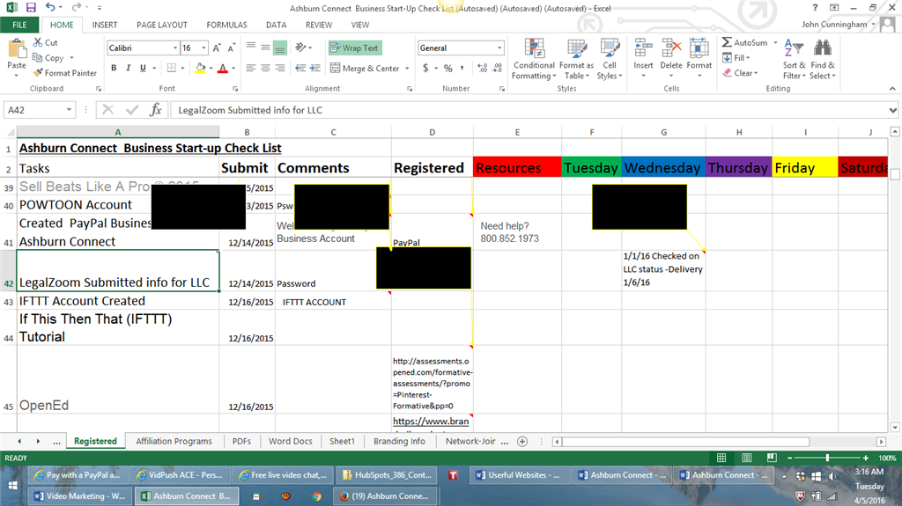The image size is (902, 506).
Task: Open the FILE tab
Action: coord(19,25)
